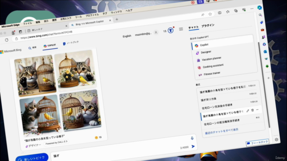This screenshot has height=161, width=287.
Task: Open the ノートブック tab
Action: 71,43
